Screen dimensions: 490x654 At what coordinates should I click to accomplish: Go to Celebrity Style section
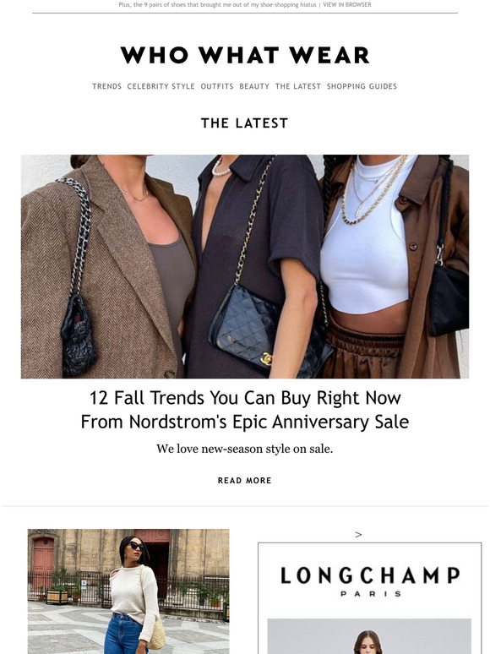coord(161,86)
